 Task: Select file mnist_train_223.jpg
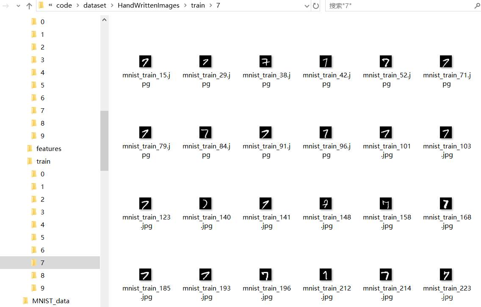click(446, 275)
